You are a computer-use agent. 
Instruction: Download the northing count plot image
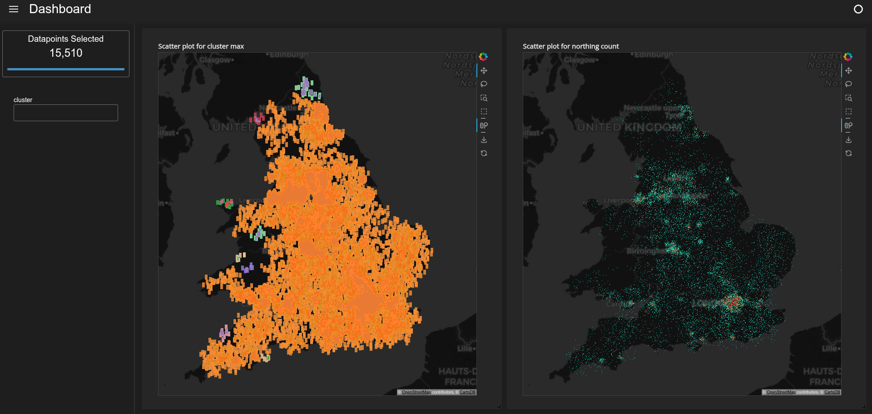pos(848,140)
